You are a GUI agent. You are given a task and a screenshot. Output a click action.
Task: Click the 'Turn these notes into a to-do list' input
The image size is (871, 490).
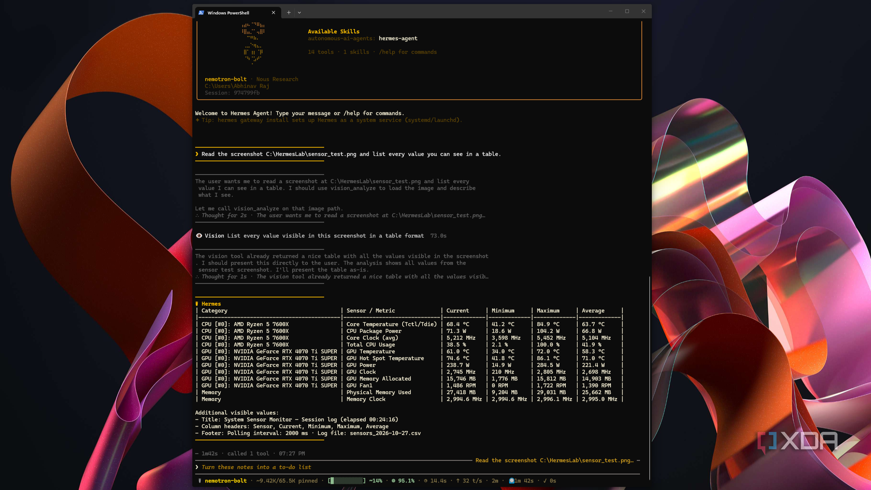point(256,467)
